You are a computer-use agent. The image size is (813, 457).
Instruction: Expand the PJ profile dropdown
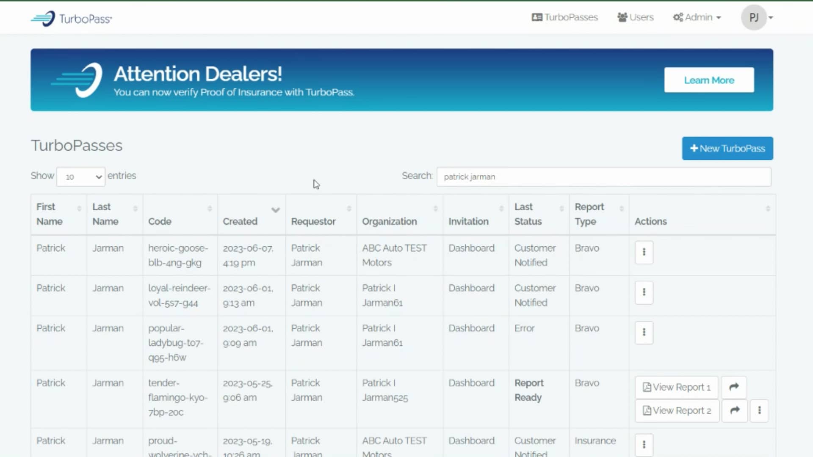point(758,17)
